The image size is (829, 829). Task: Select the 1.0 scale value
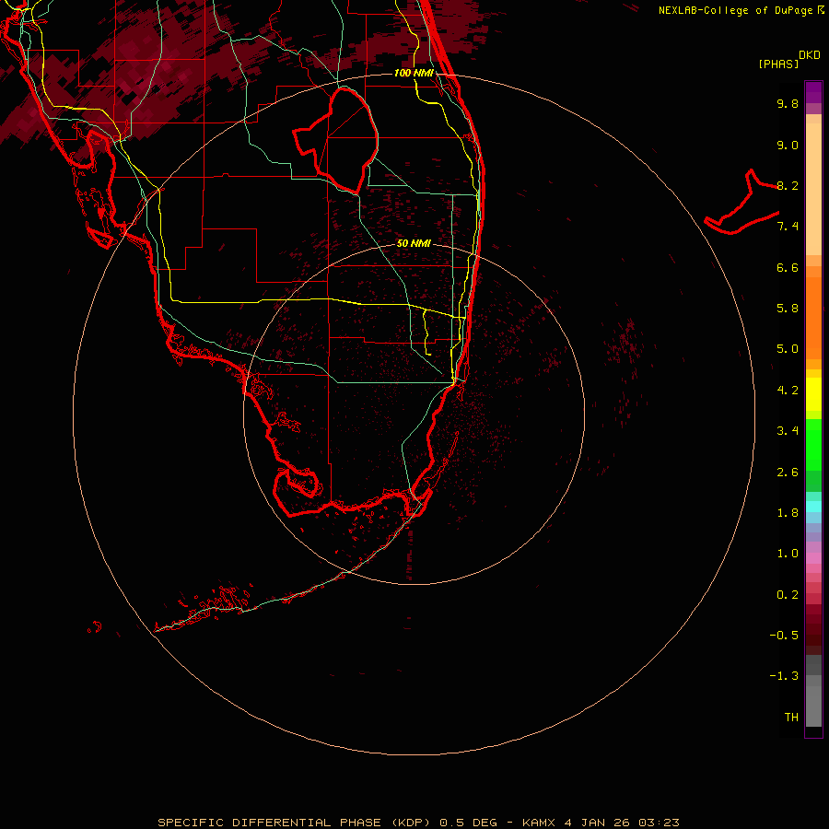pyautogui.click(x=788, y=554)
